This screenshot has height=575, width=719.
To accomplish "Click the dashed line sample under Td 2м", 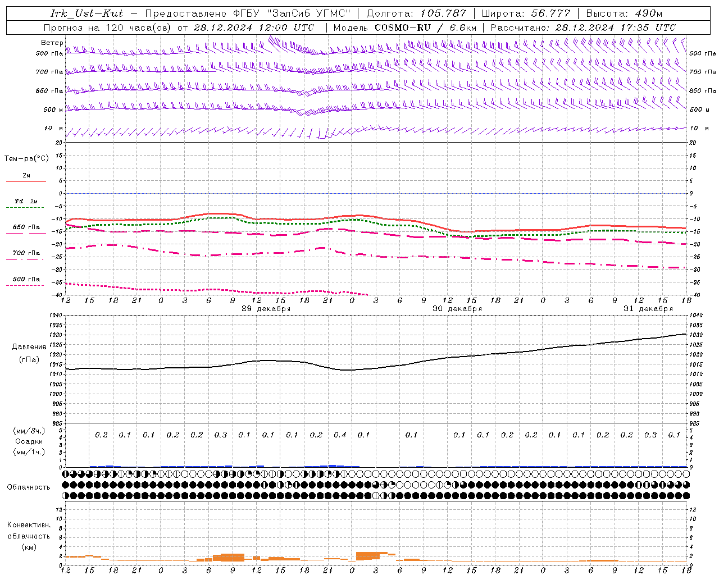I will tap(26, 208).
